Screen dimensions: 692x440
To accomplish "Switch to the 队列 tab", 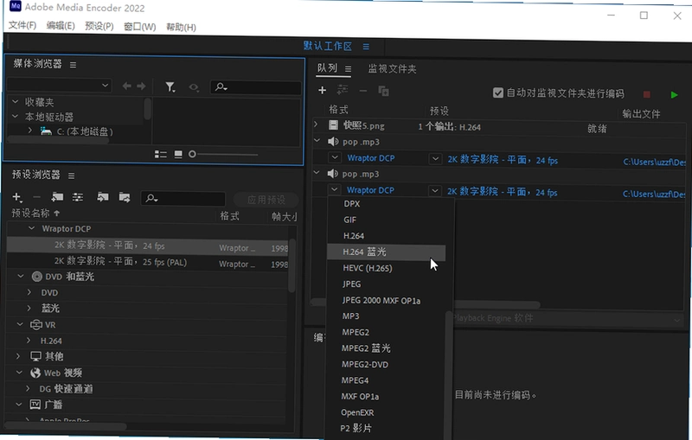I will coord(327,68).
